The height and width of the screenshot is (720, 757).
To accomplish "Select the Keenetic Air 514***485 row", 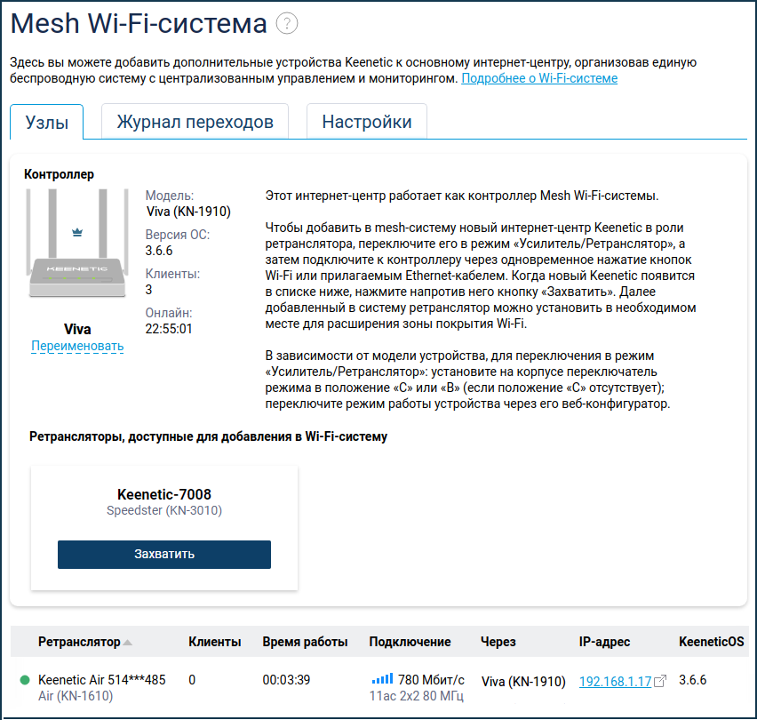I will [379, 687].
